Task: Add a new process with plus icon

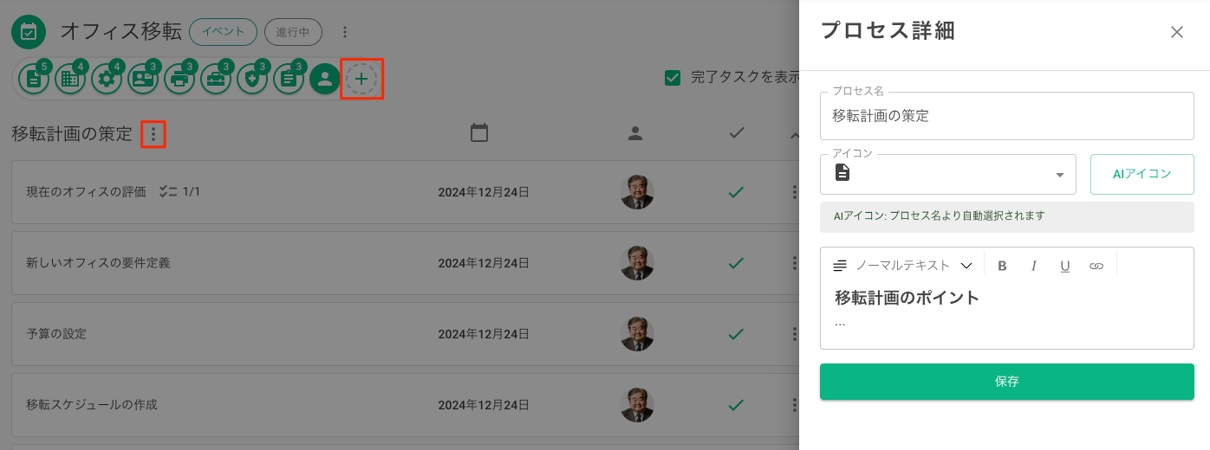Action: click(361, 80)
